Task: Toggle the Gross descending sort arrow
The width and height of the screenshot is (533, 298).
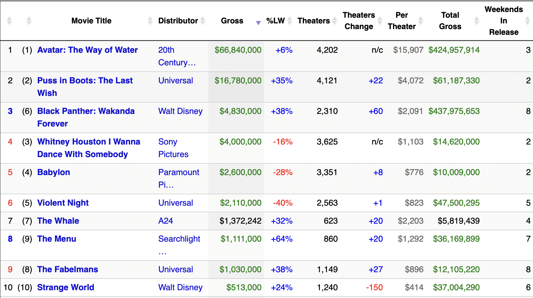Action: [258, 22]
